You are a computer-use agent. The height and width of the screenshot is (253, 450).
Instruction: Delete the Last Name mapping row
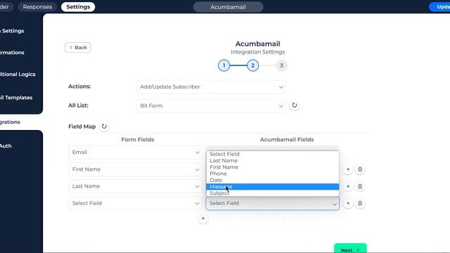click(360, 186)
